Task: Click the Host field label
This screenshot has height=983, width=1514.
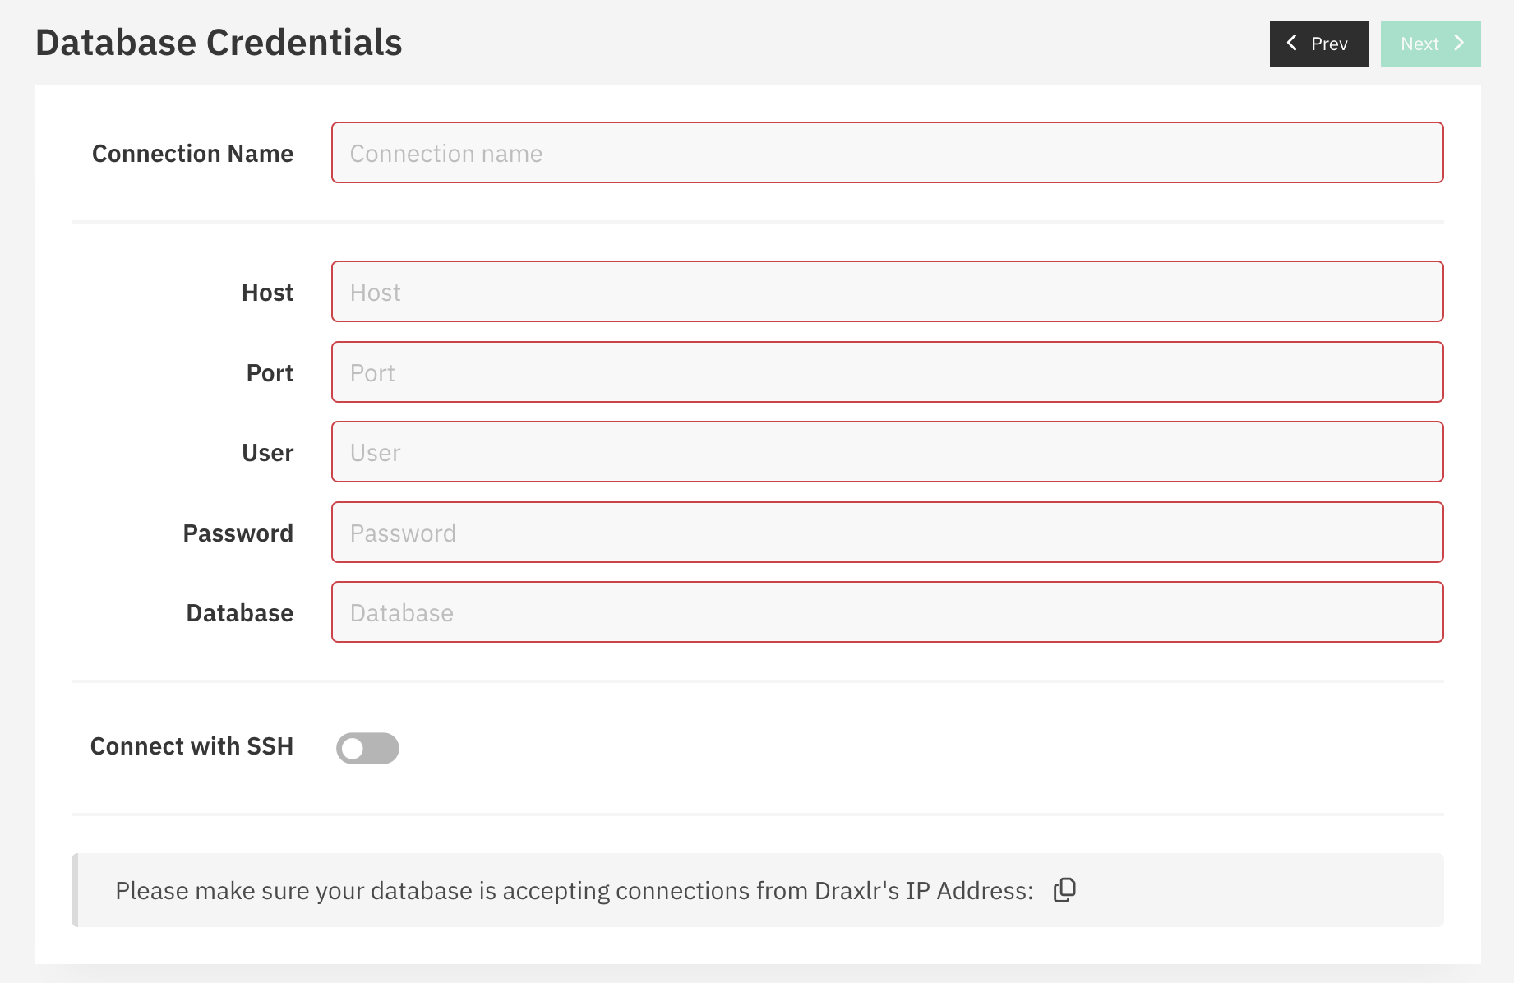Action: 267,293
